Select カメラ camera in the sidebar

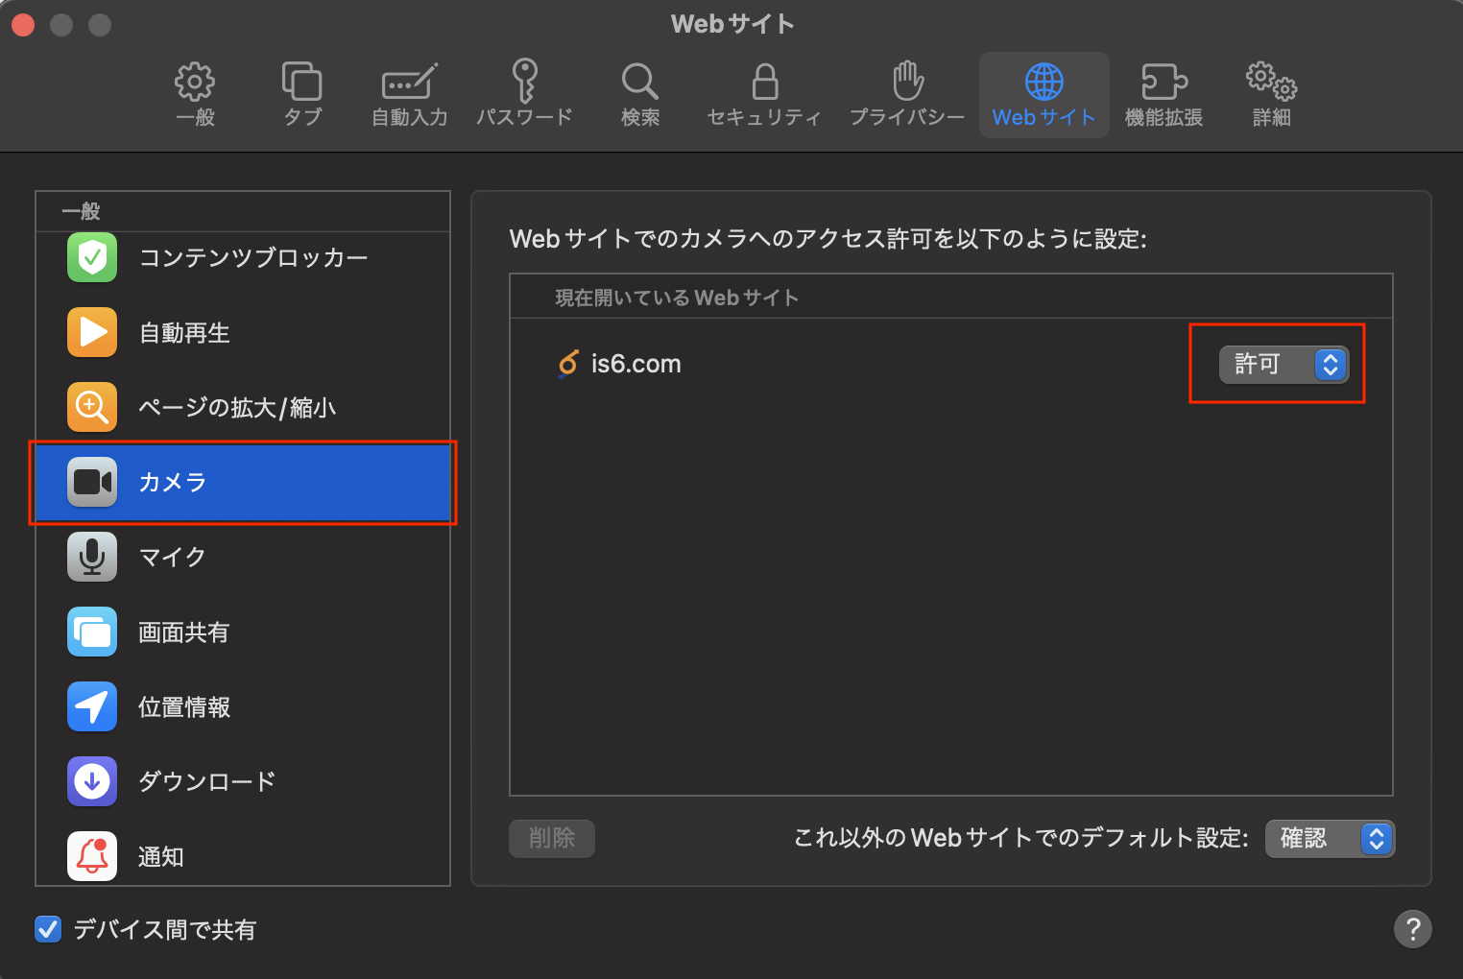tap(243, 482)
